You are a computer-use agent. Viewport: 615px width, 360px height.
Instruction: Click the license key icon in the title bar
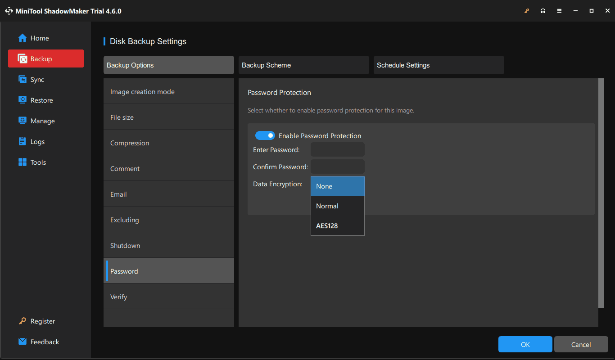point(527,10)
